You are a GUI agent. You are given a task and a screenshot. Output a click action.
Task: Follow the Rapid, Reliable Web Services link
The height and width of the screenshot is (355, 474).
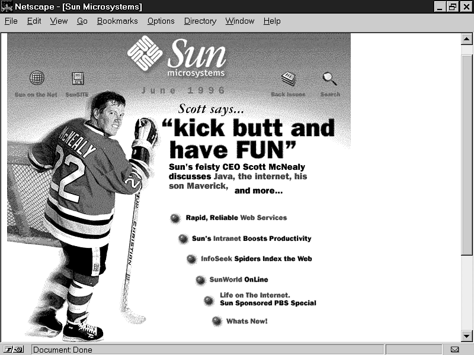(x=236, y=218)
